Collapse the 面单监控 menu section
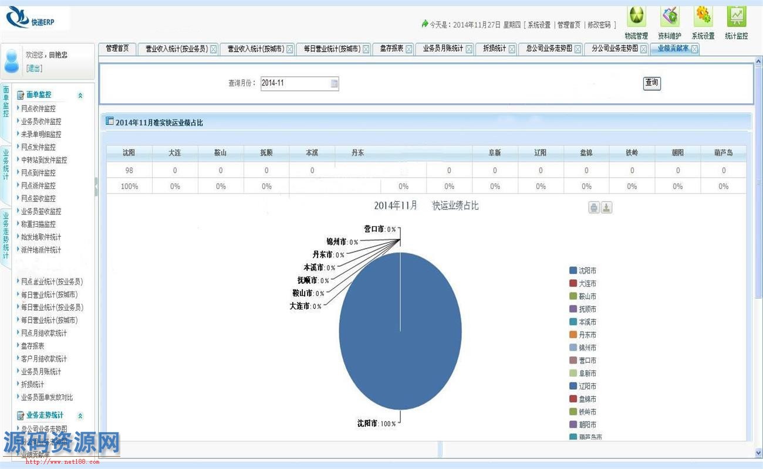This screenshot has height=469, width=763. (80, 96)
